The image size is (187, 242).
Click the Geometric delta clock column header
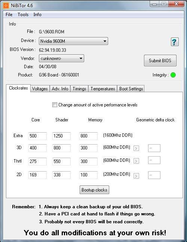pyautogui.click(x=156, y=120)
